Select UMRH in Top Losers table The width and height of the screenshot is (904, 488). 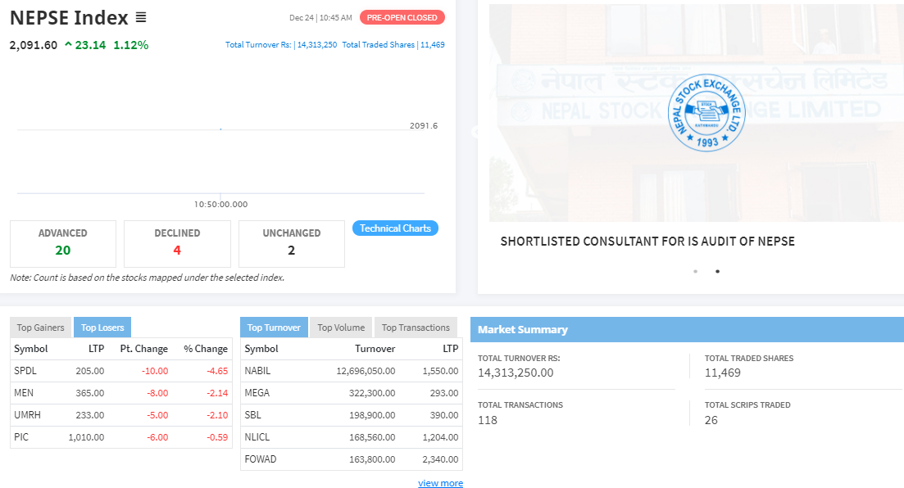point(27,415)
